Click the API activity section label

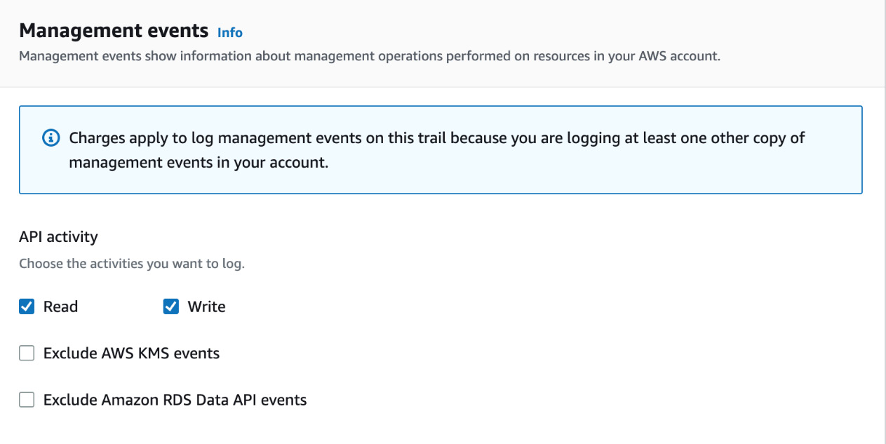[58, 237]
